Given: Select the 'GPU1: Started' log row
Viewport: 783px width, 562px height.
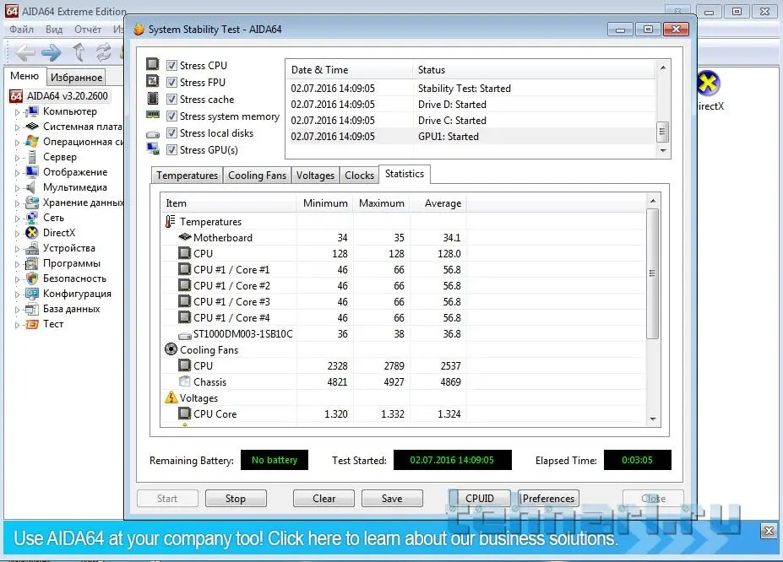Looking at the screenshot, I should (x=470, y=136).
